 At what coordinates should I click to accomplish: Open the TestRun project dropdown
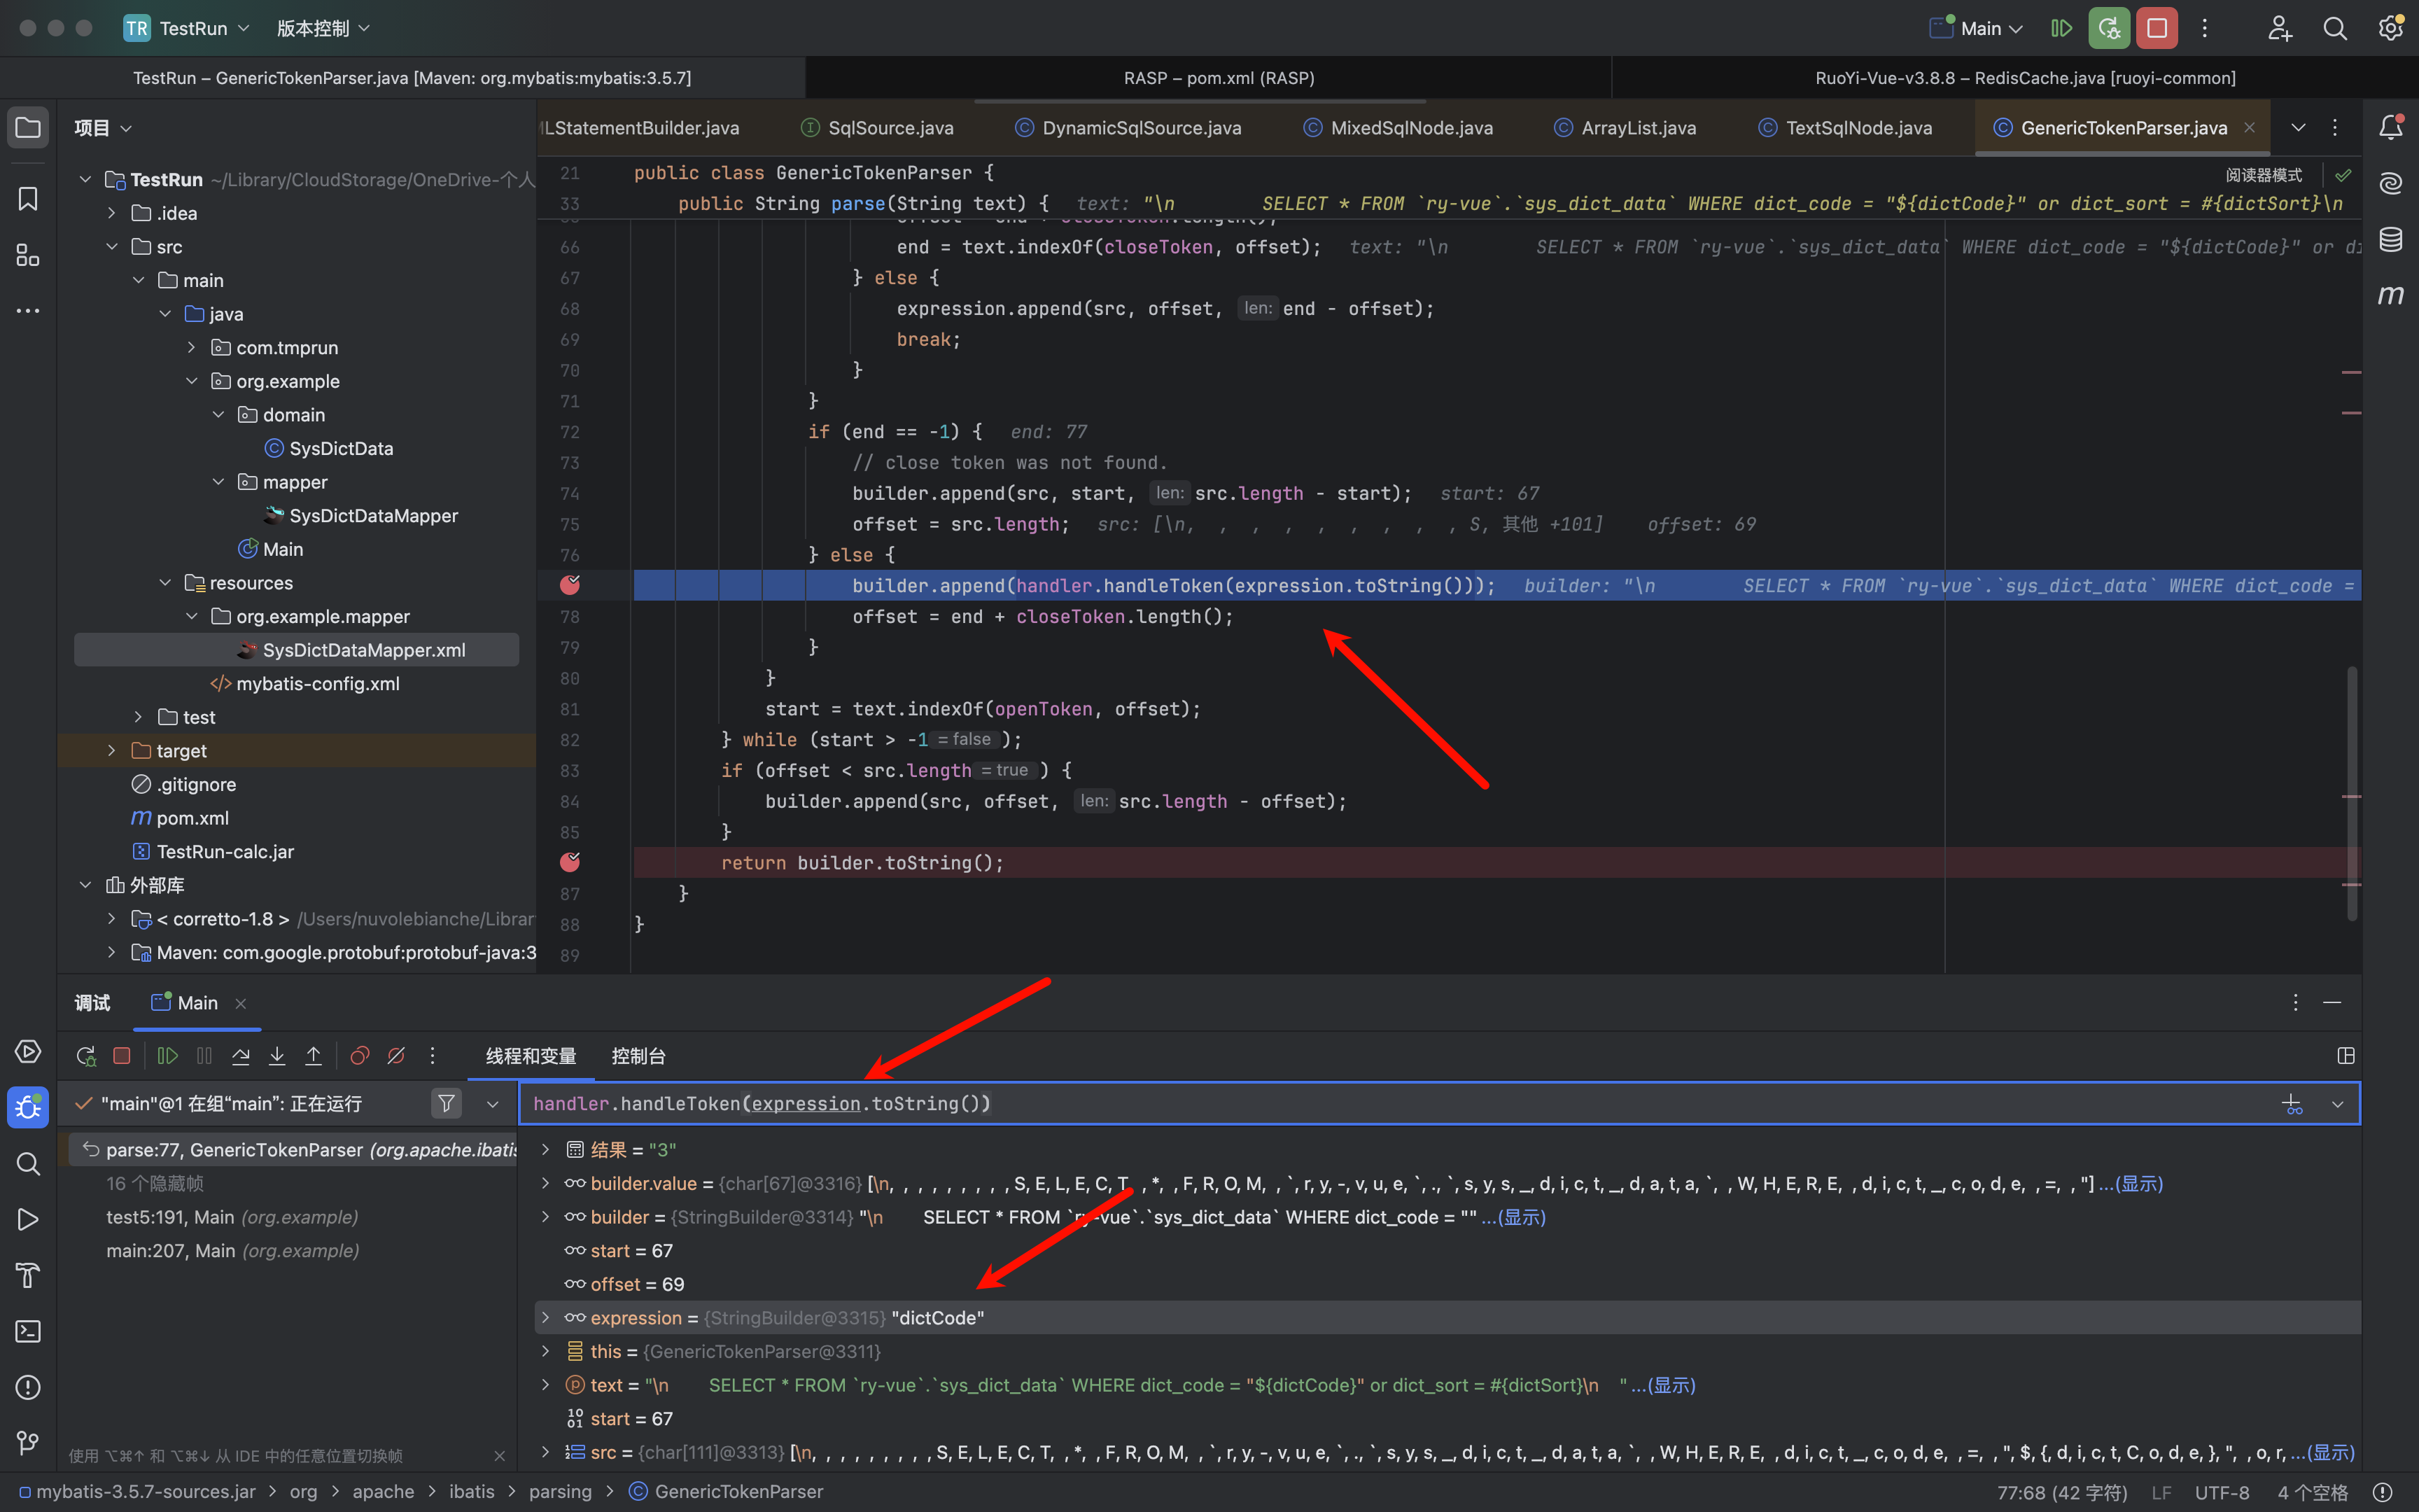tap(187, 28)
